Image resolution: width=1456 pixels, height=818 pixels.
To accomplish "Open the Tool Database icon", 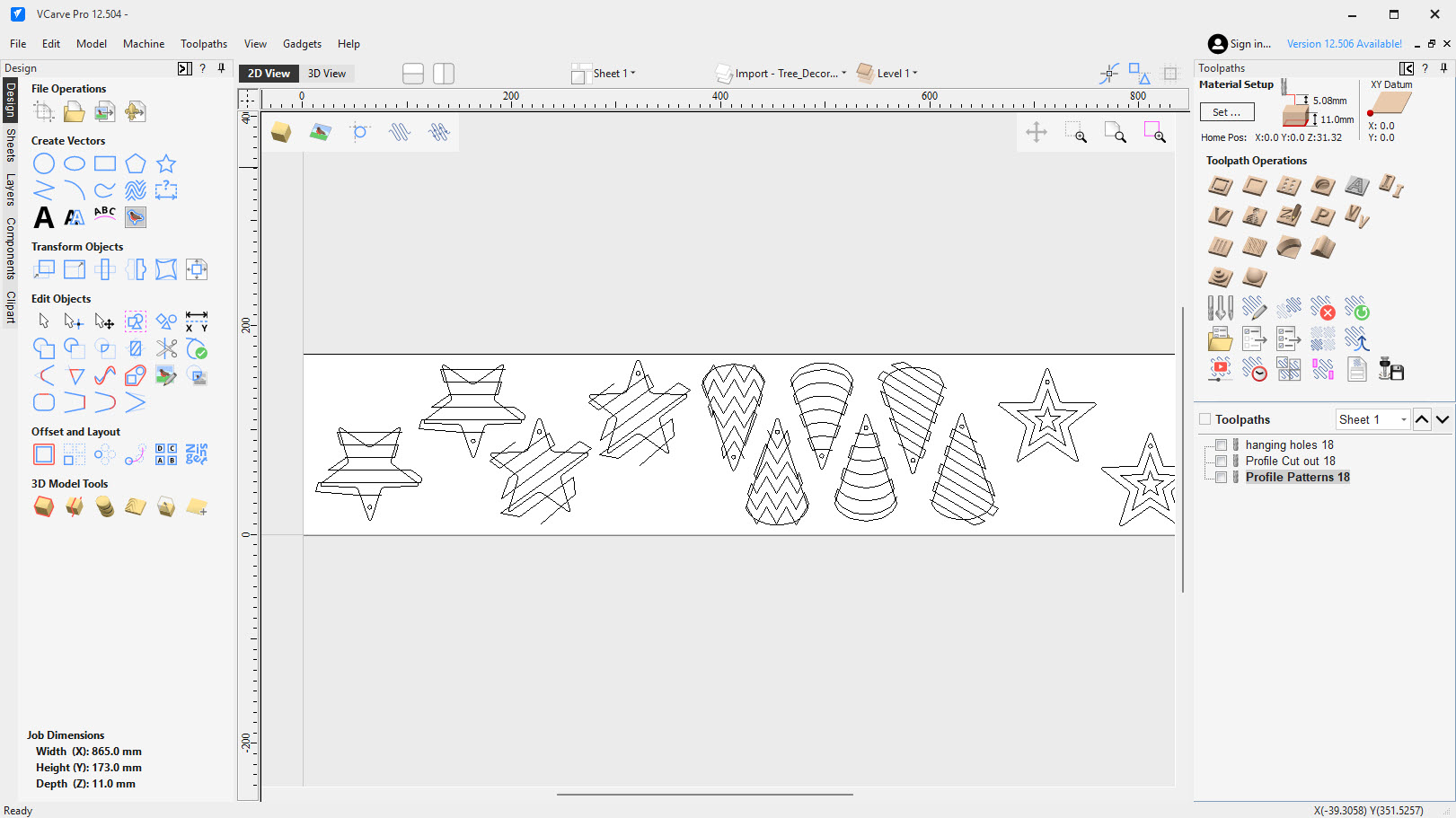I will [x=1220, y=308].
